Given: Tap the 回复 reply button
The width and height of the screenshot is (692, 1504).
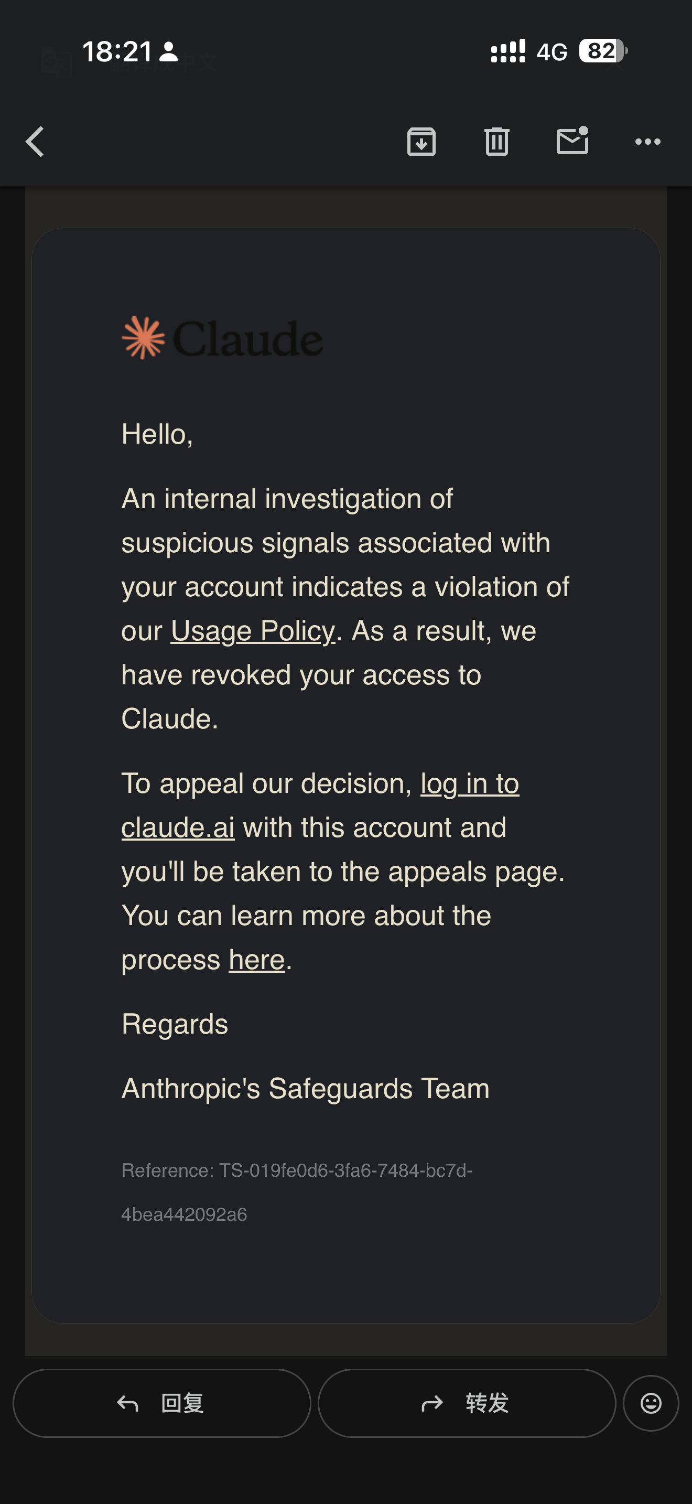Looking at the screenshot, I should (x=161, y=1403).
